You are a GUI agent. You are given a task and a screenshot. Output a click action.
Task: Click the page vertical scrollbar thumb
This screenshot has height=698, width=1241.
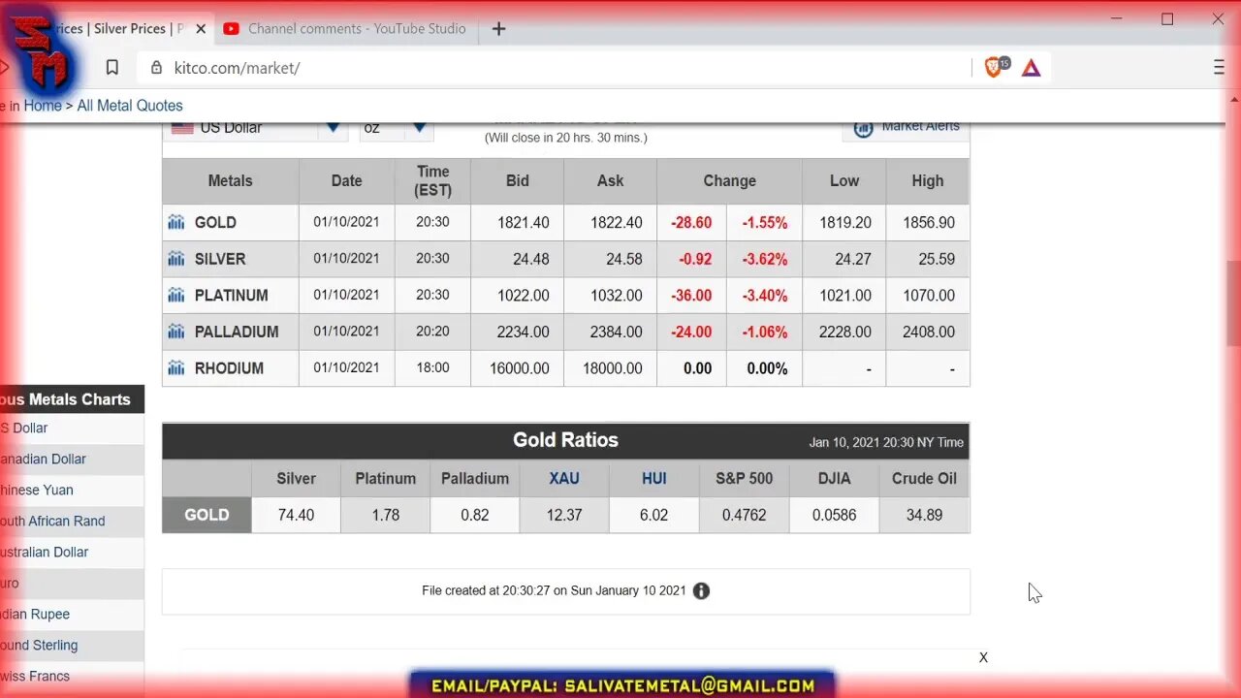1233,303
